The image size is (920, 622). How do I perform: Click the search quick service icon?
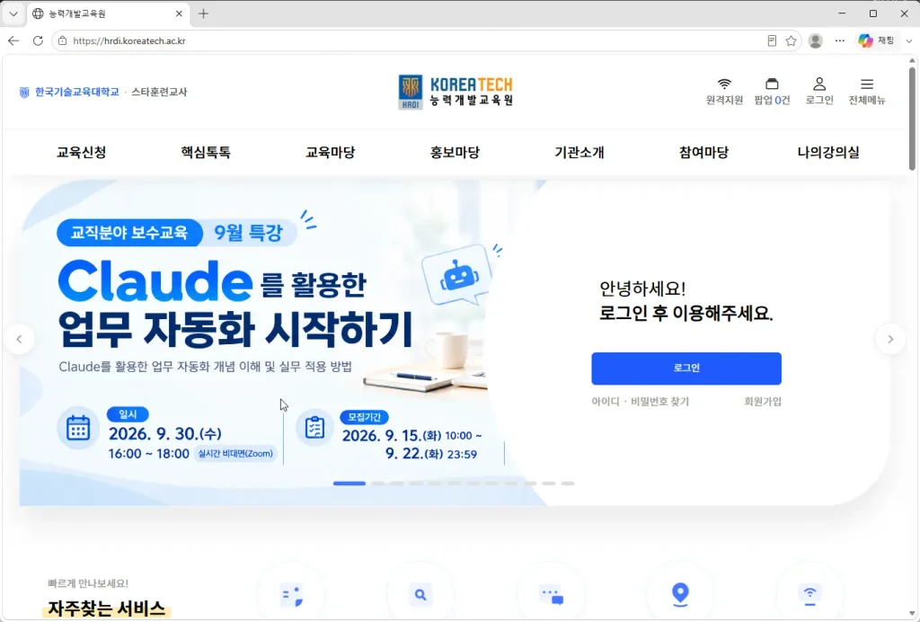coord(420,595)
